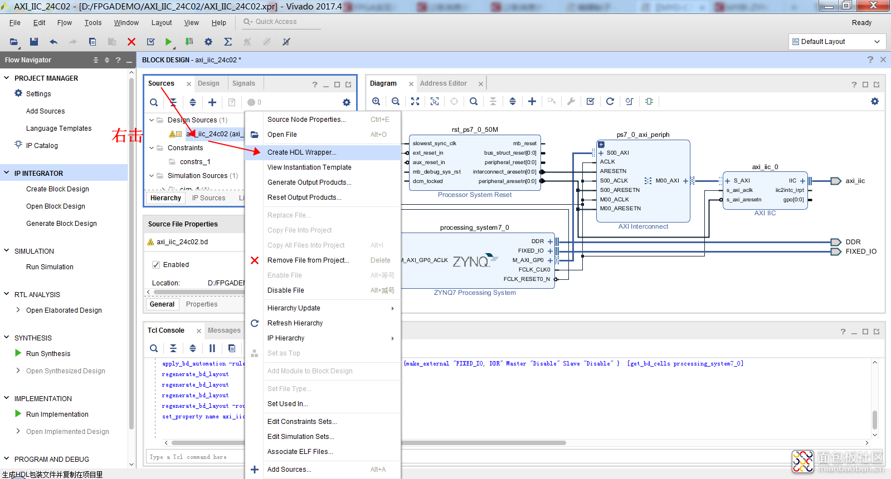Expand Hierarchy Update submenu arrow

(392, 308)
